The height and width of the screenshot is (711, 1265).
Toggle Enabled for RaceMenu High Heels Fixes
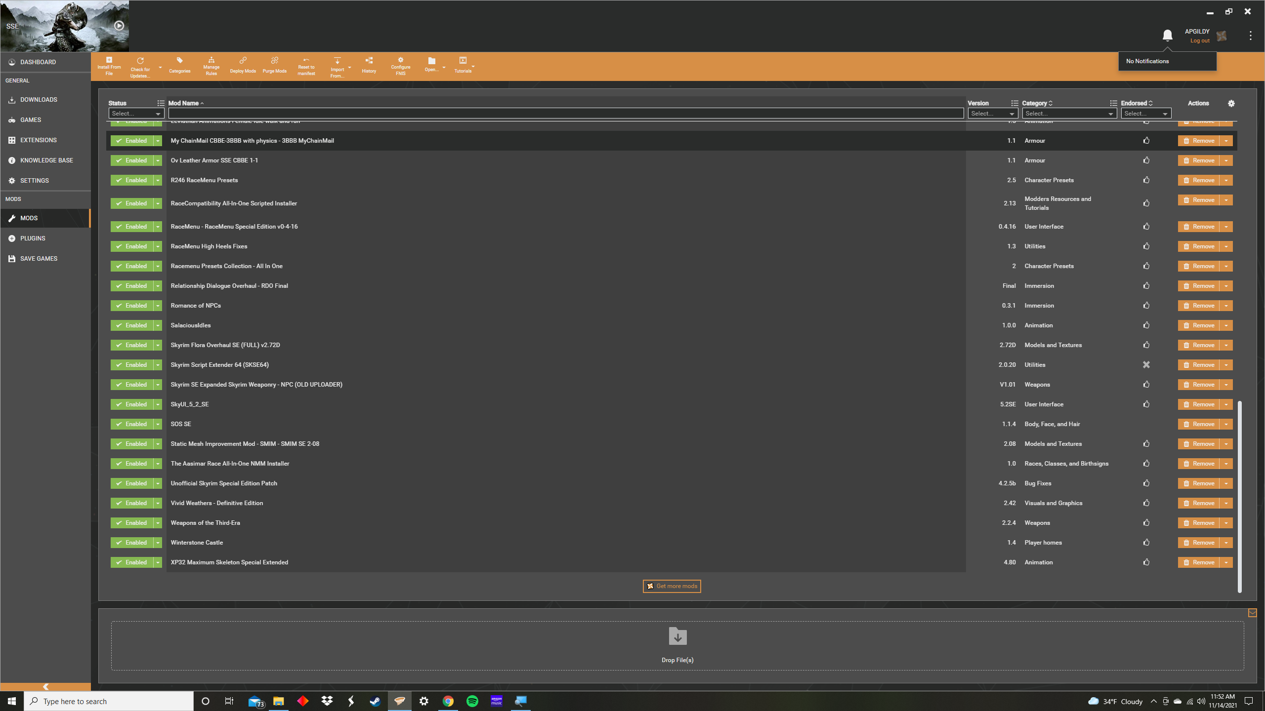click(x=131, y=246)
